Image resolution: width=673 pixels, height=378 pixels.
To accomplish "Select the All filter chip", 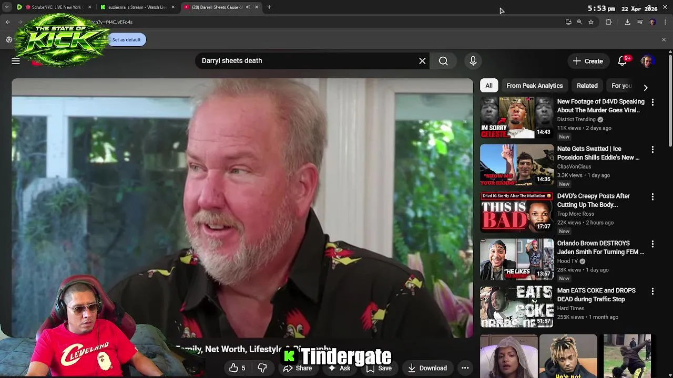I will [x=489, y=86].
